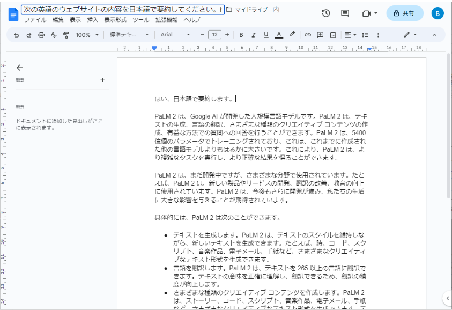Open the comment history icon
452x310 pixels.
click(345, 13)
